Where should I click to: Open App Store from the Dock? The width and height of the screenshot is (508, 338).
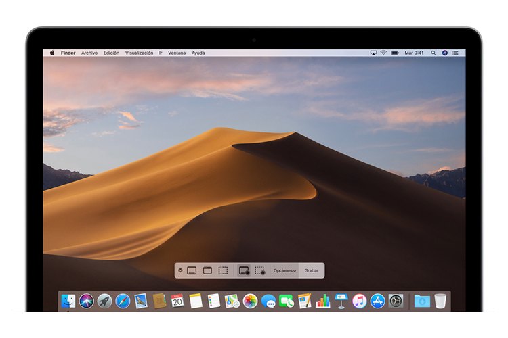click(x=377, y=301)
